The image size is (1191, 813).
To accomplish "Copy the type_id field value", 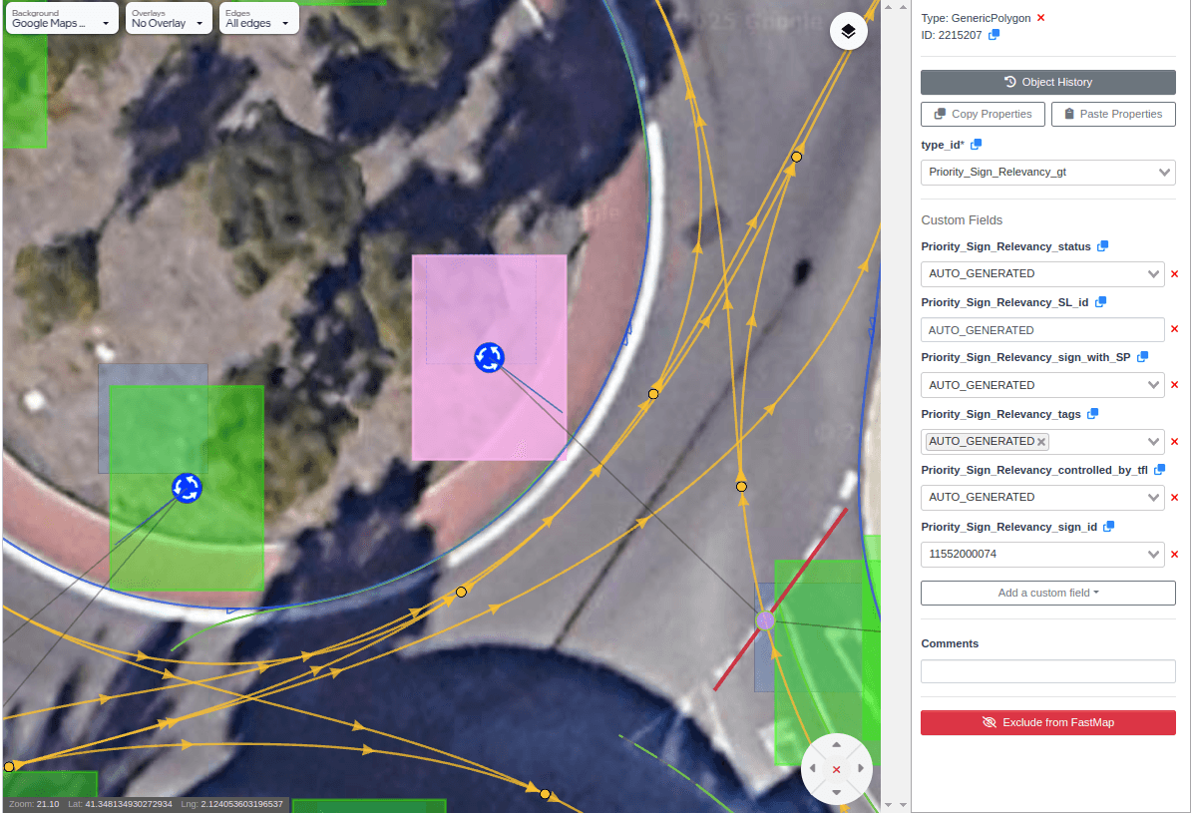I will click(977, 145).
